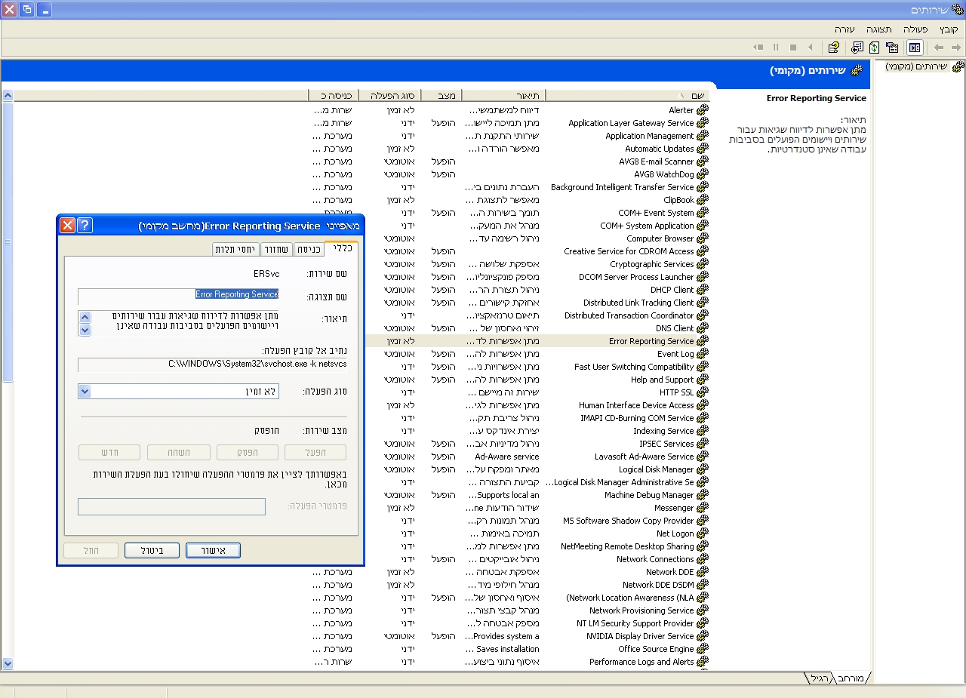This screenshot has width=966, height=698.
Task: Click the Restart Service toolbar icon
Action: [x=758, y=48]
